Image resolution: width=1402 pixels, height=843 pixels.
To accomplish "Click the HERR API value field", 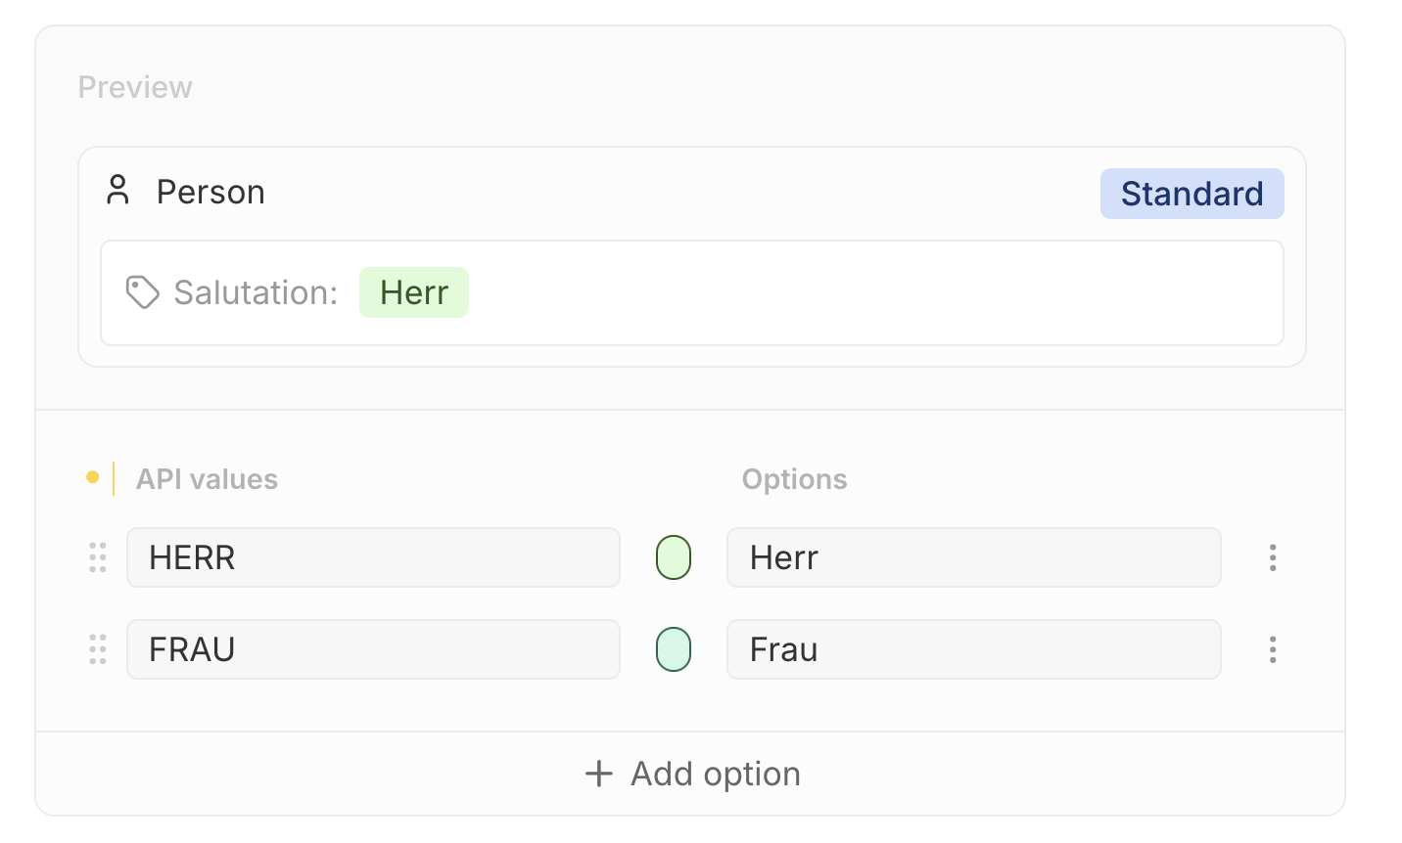I will [x=373, y=557].
